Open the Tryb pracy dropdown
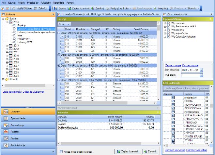Viewport: 215px width, 155px height. 201,75
